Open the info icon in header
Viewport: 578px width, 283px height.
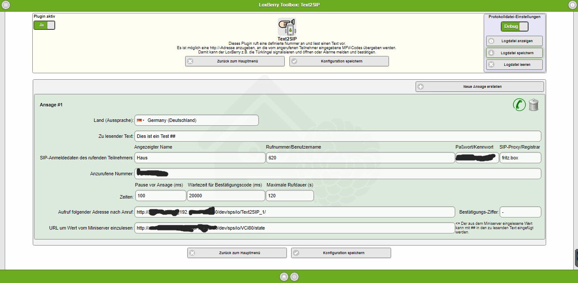572,5
